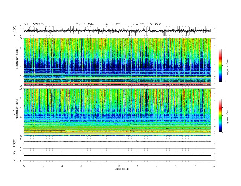Click the "-3" label on ch.1 color bar
Screen dimensions: 241x186
click(x=225, y=49)
